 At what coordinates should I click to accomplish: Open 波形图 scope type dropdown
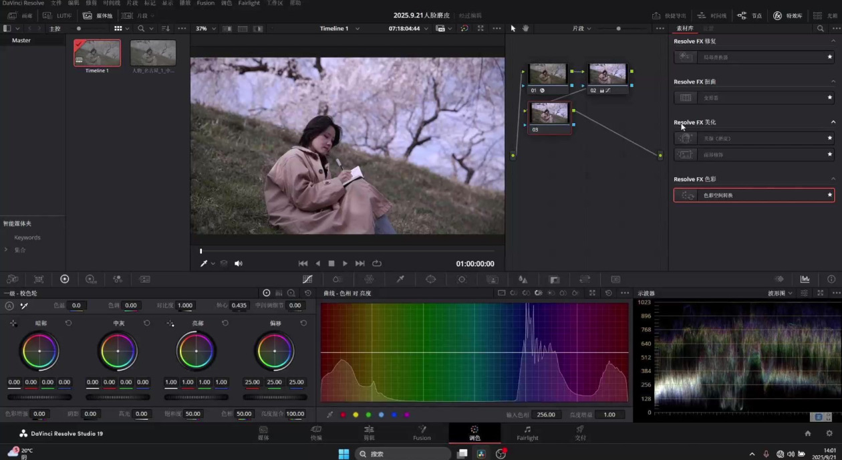point(781,294)
